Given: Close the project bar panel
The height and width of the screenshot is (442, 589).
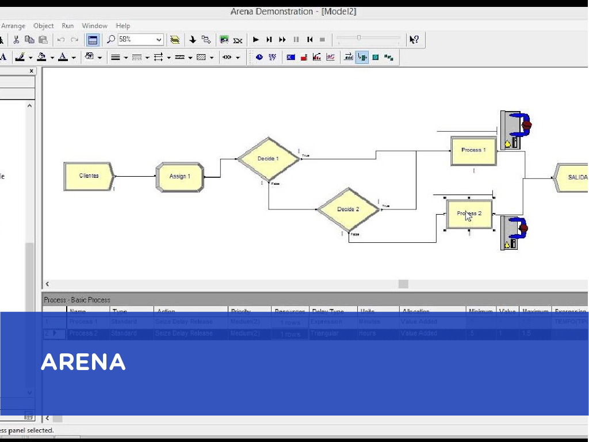Looking at the screenshot, I should point(32,71).
